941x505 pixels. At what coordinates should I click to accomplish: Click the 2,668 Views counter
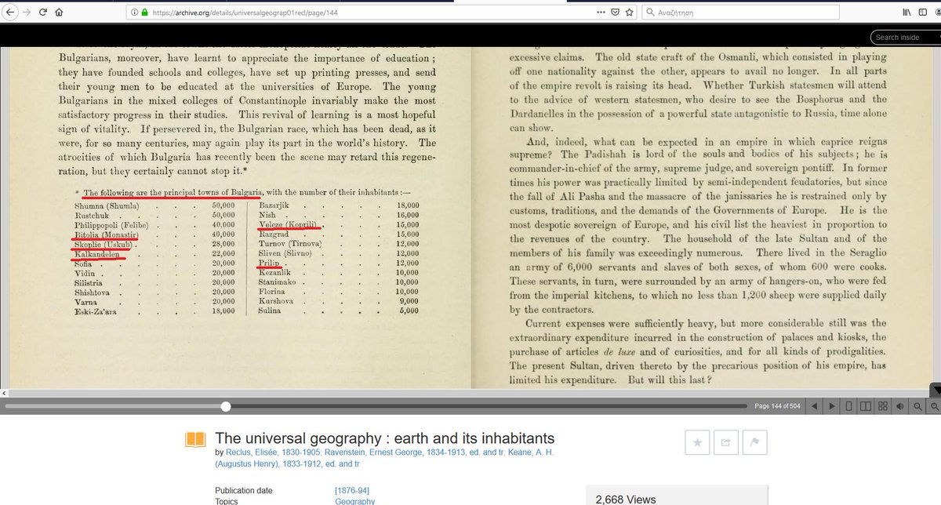tap(626, 499)
